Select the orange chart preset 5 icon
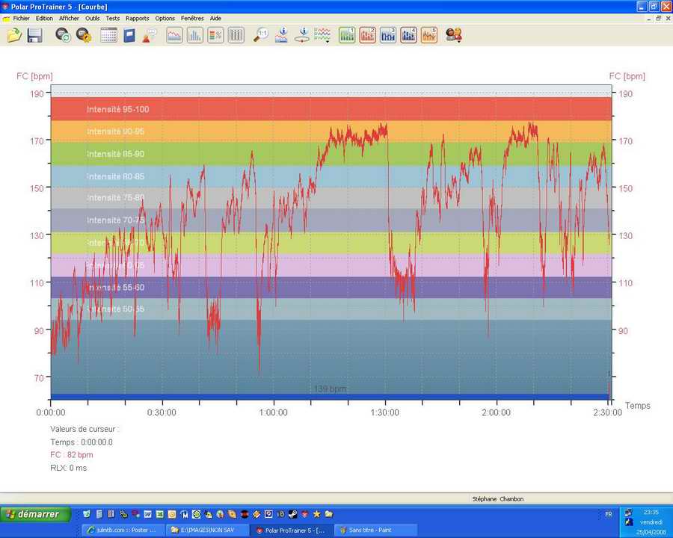 click(428, 34)
